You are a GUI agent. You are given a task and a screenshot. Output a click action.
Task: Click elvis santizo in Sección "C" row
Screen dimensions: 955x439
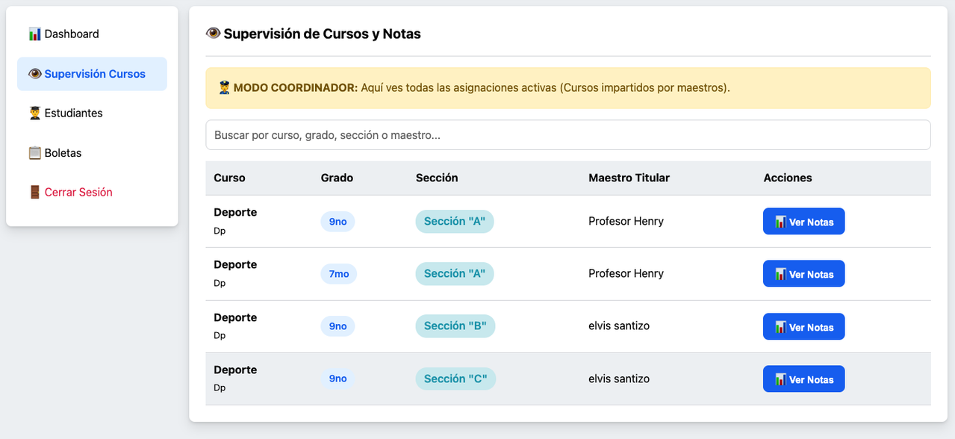coord(619,379)
